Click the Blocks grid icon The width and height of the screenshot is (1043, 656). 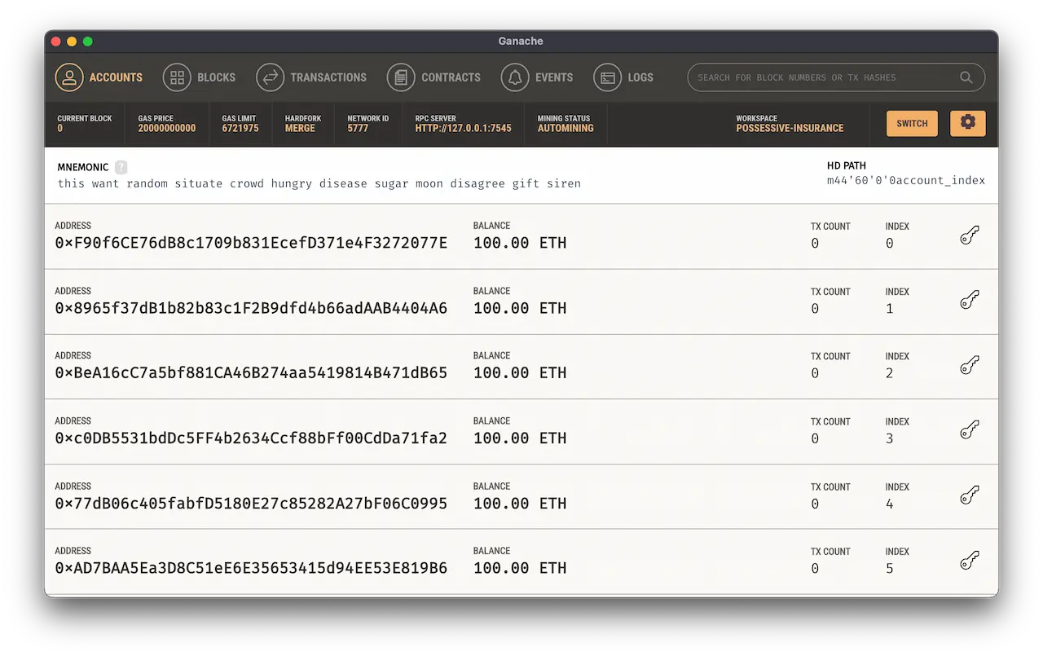177,77
